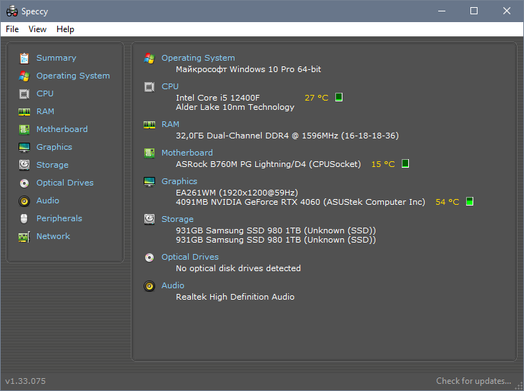The image size is (524, 391).
Task: Click the Storage hard drive icon in sidebar
Action: pos(24,165)
